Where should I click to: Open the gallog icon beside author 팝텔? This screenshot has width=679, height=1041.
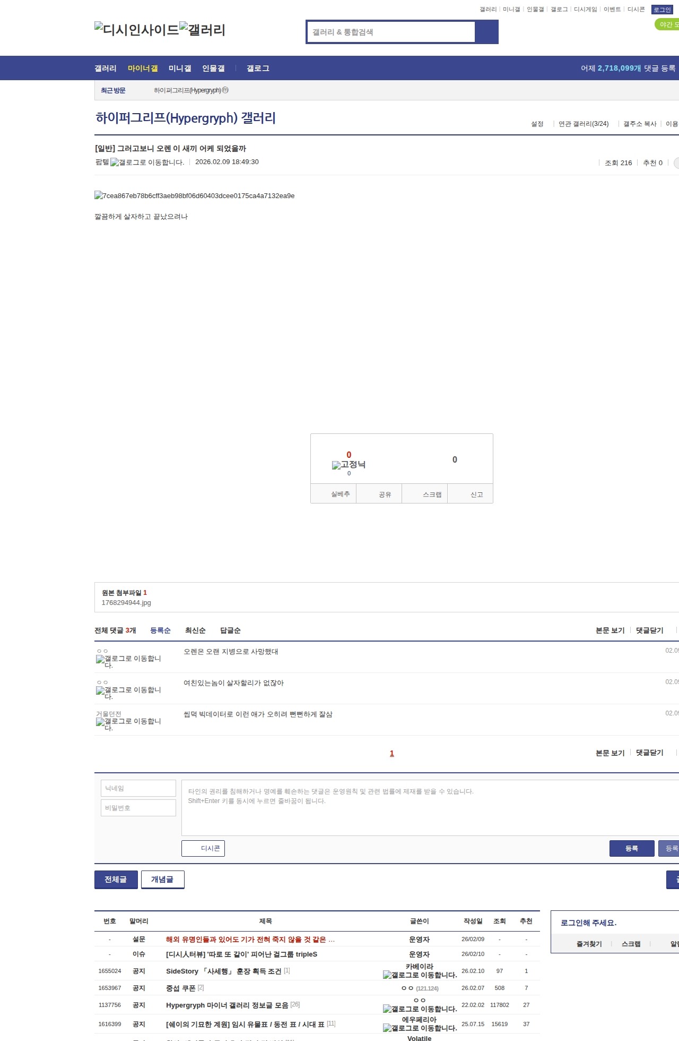coord(147,163)
